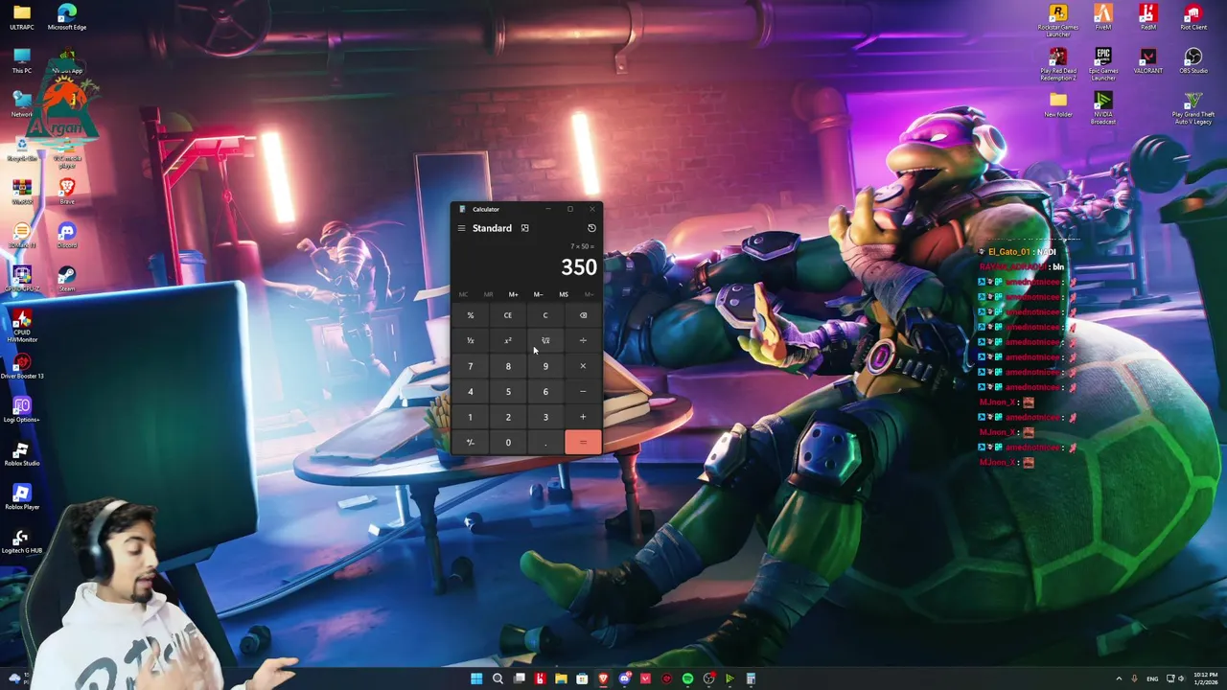1227x690 pixels.
Task: Click digit 8 on the Calculator
Action: click(x=508, y=366)
